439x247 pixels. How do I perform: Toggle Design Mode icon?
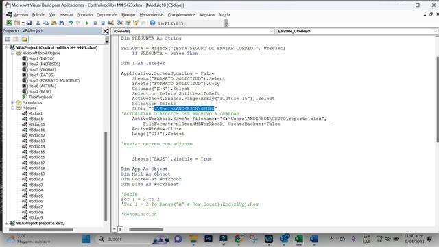[111, 23]
